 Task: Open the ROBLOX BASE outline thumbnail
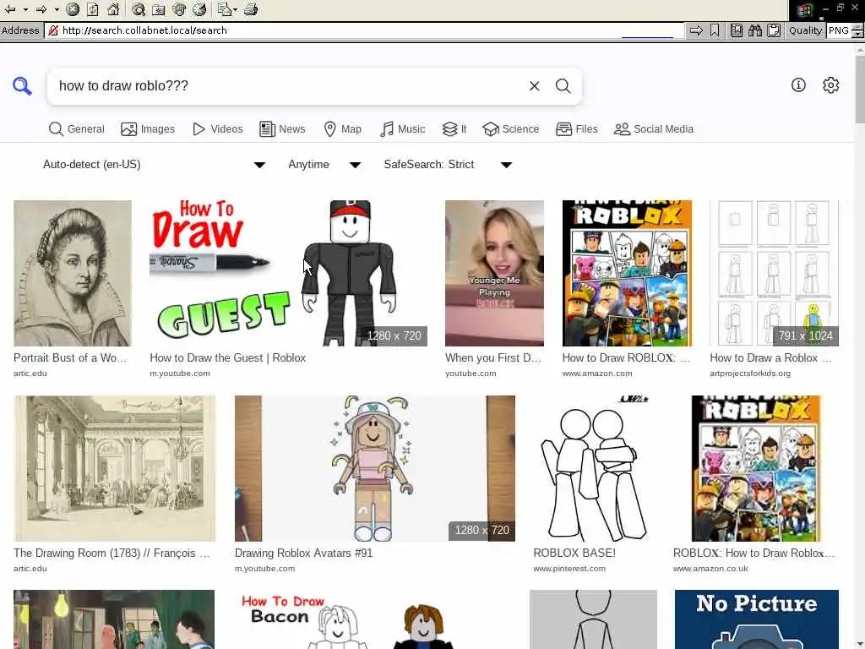click(x=594, y=468)
